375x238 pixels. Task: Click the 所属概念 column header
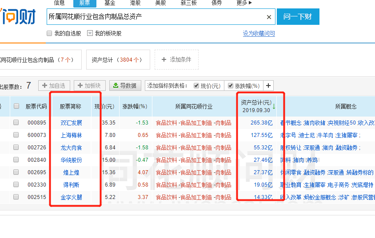pyautogui.click(x=346, y=106)
